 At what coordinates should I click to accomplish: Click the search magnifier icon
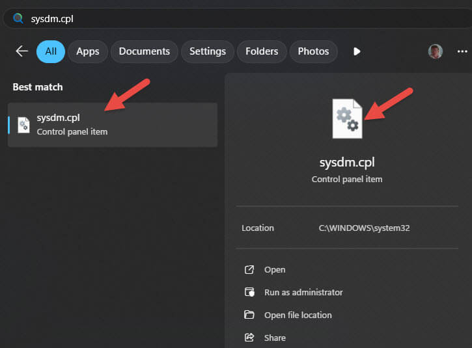point(18,18)
